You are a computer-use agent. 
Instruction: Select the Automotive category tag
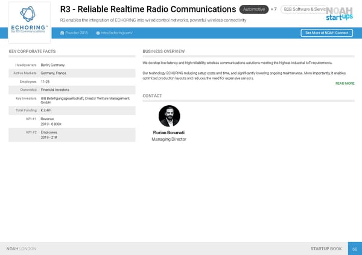tap(252, 9)
